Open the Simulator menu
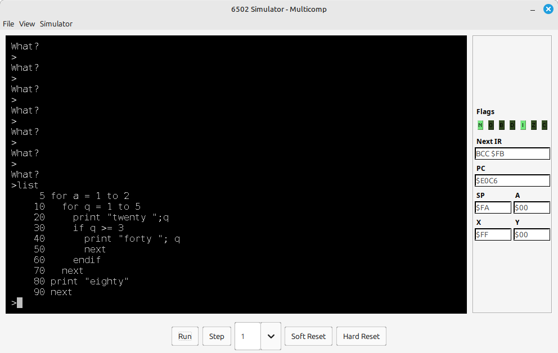This screenshot has width=558, height=353. 56,24
